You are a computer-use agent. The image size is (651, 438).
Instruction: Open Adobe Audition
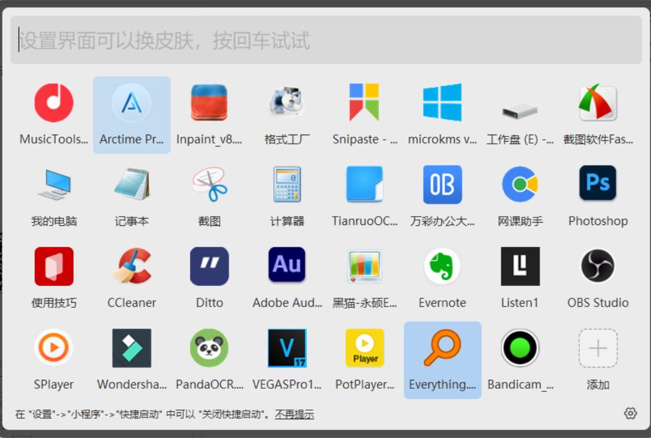286,274
